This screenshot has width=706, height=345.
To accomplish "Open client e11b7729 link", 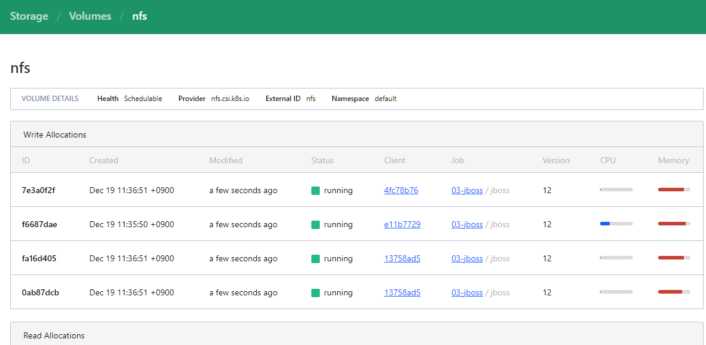I will click(x=402, y=225).
